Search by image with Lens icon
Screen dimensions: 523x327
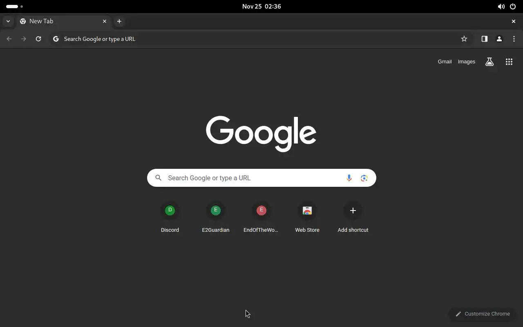364,178
